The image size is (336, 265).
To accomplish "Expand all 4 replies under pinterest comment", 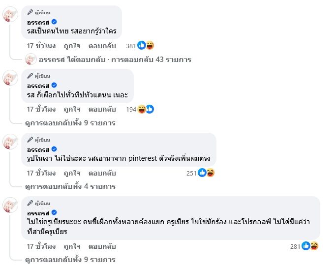I will pos(70,186).
